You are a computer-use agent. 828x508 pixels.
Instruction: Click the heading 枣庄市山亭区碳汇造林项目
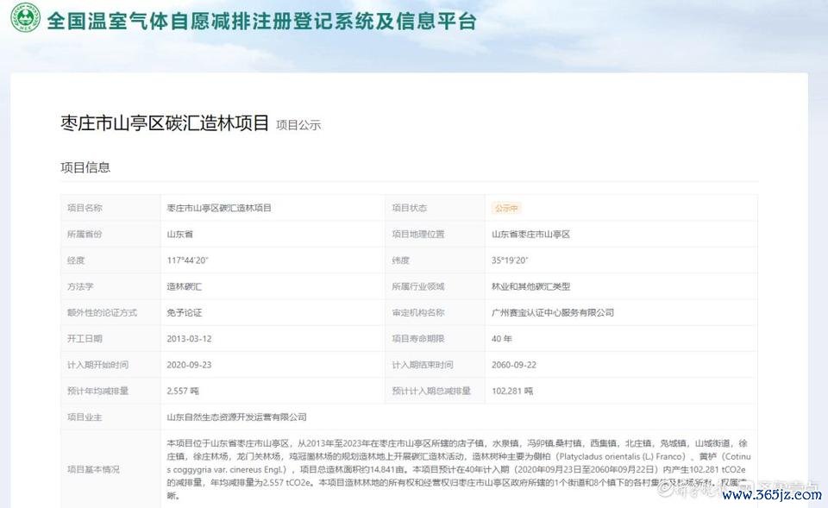click(165, 123)
